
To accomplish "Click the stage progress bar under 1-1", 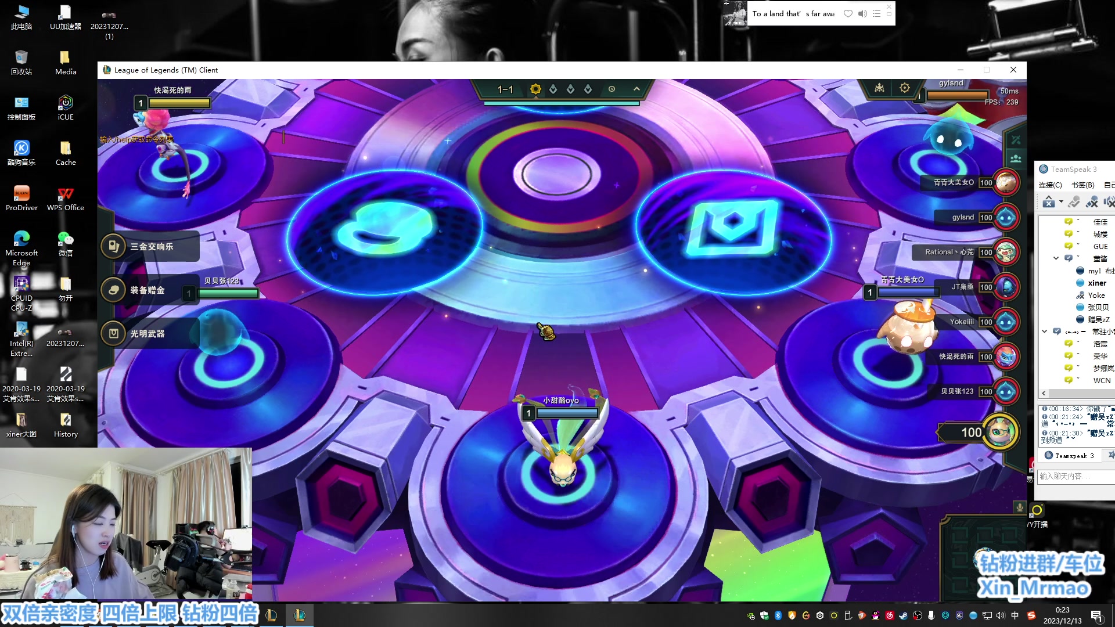I will click(x=562, y=103).
